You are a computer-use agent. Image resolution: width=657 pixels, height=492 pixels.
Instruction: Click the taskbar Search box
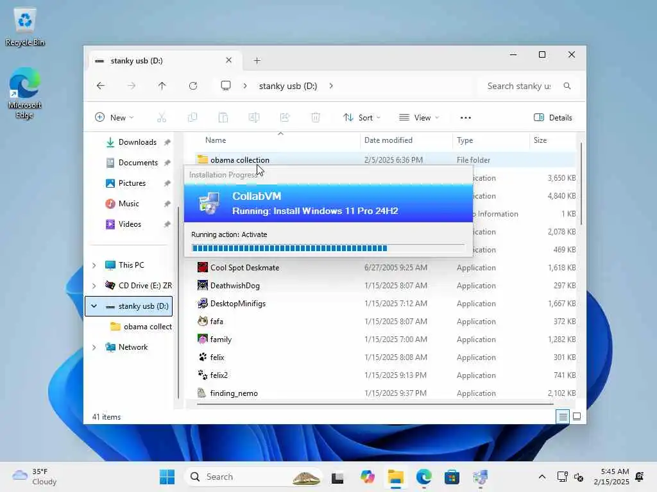pyautogui.click(x=255, y=477)
